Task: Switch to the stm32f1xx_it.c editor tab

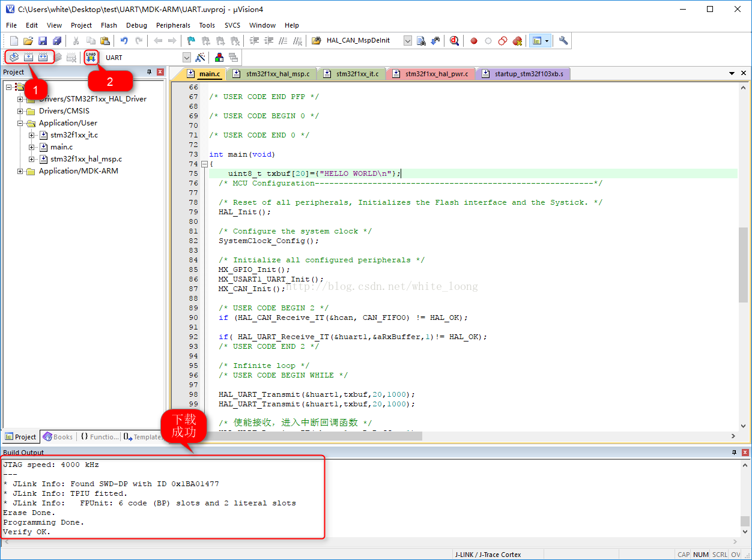Action: pos(356,74)
